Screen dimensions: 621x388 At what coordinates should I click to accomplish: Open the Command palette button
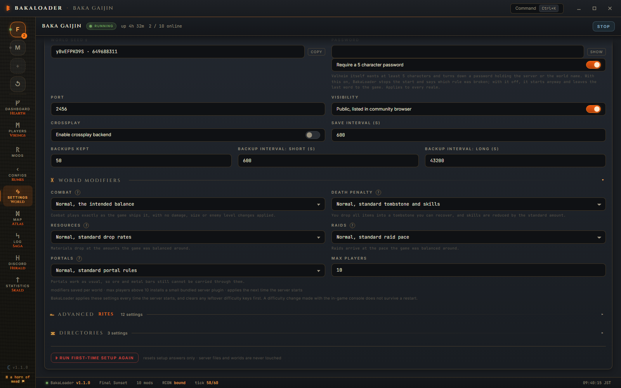(537, 8)
